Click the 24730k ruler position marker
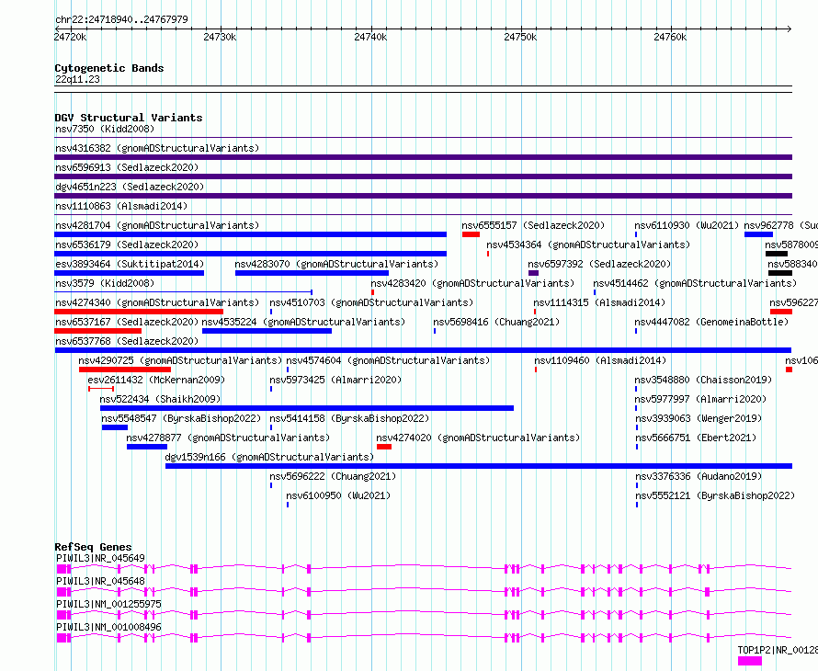 click(221, 37)
